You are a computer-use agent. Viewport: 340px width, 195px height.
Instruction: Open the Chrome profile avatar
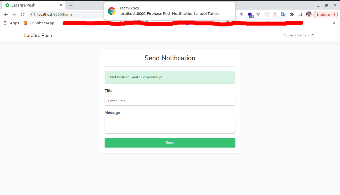click(308, 14)
